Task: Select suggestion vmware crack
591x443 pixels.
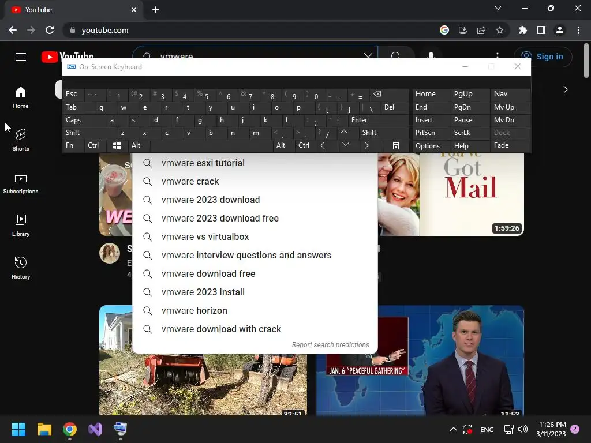Action: click(x=255, y=181)
